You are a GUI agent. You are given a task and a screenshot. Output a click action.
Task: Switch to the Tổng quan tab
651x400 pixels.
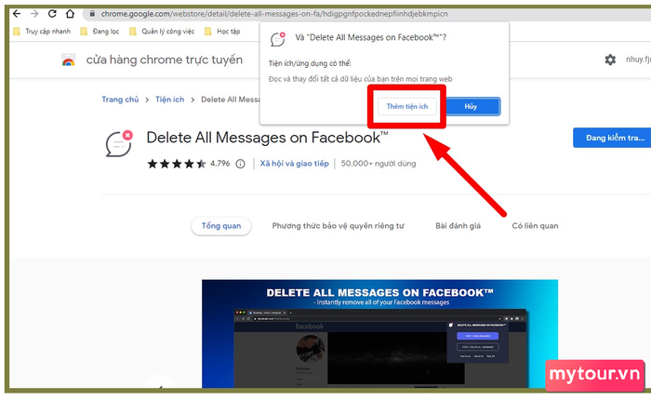220,226
